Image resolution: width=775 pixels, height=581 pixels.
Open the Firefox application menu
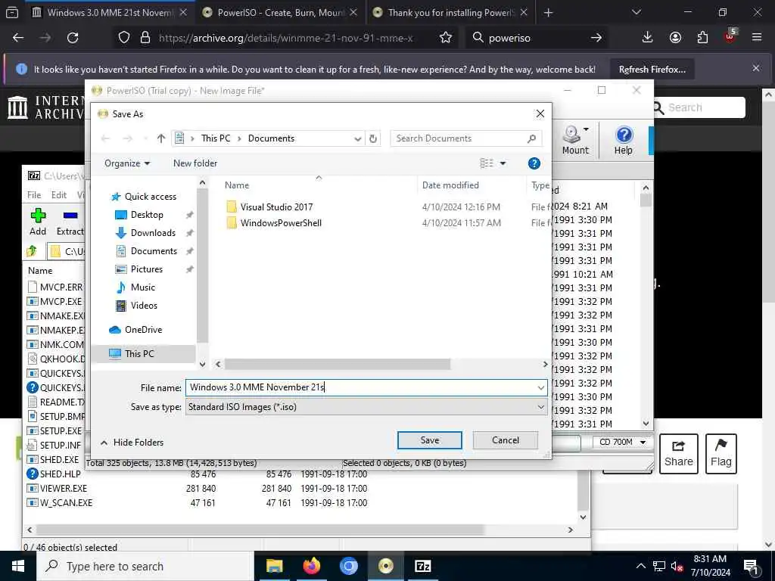[x=757, y=38]
